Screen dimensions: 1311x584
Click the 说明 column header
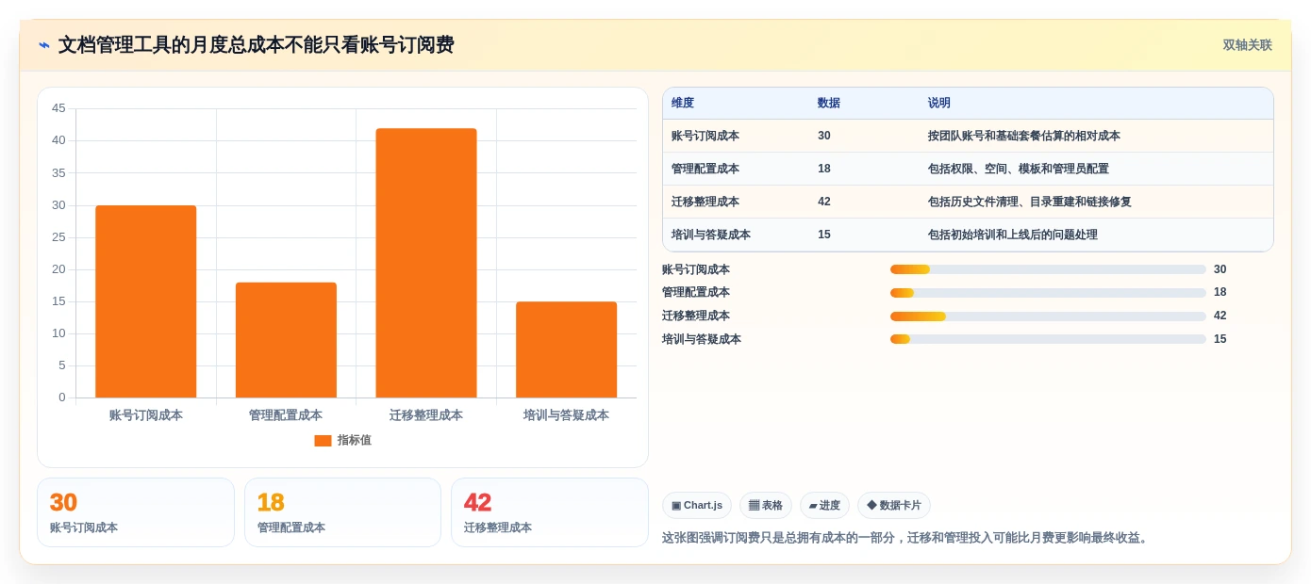pyautogui.click(x=939, y=104)
